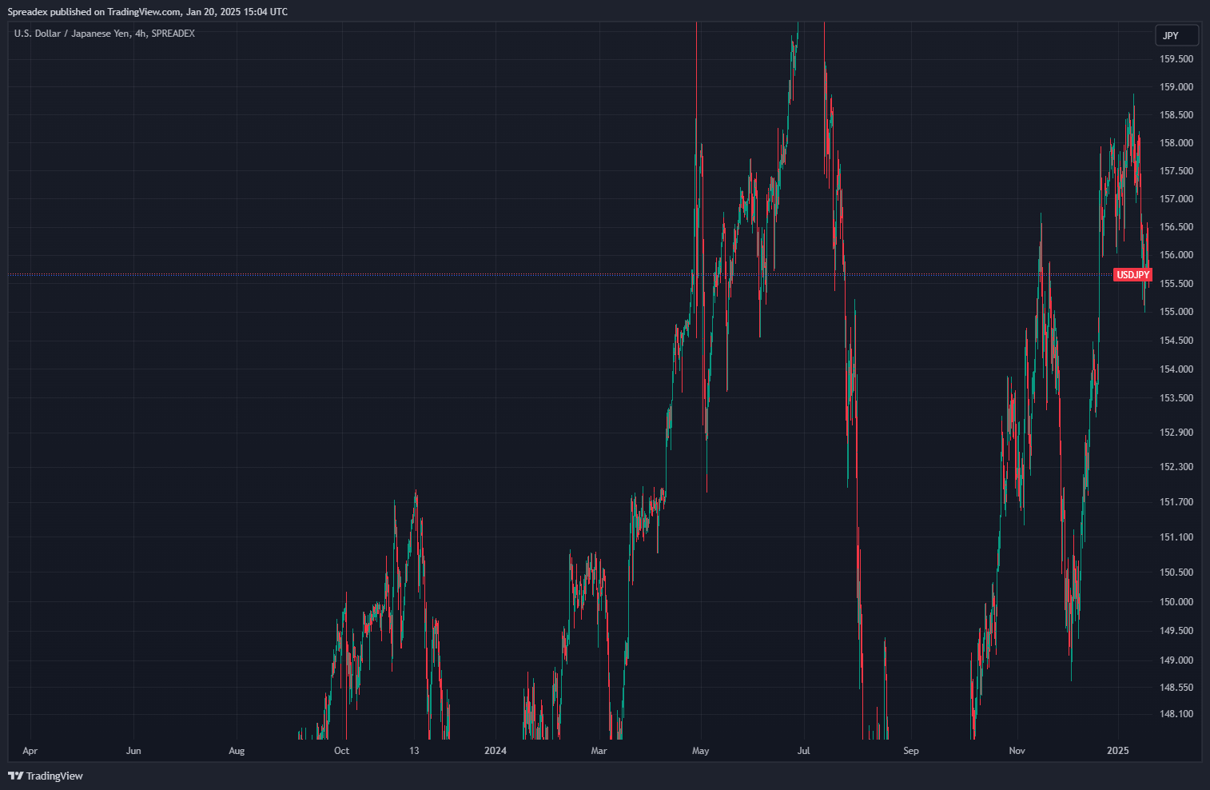Viewport: 1210px width, 790px height.
Task: Click the 151.100 price axis label
Action: coord(1176,537)
